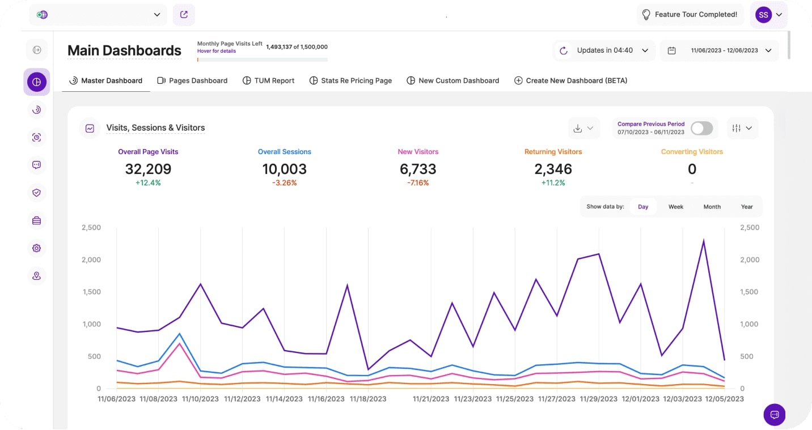Open the floating chat support button

[774, 414]
